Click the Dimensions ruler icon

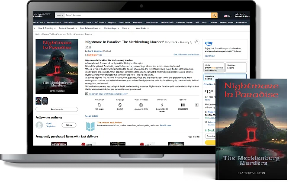pos(162,105)
